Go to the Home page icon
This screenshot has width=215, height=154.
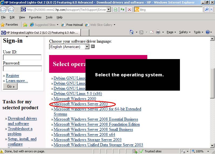131,32
